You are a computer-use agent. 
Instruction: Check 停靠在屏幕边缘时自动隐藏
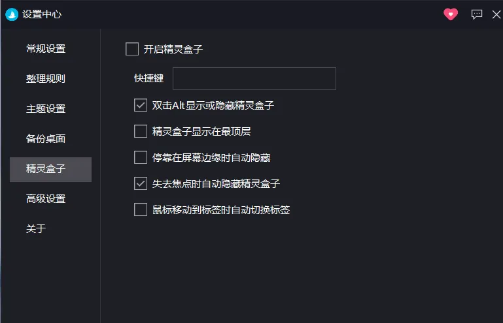(141, 157)
